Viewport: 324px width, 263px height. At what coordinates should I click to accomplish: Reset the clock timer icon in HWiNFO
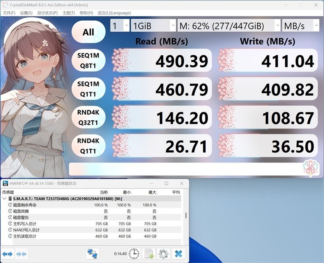click(x=134, y=254)
